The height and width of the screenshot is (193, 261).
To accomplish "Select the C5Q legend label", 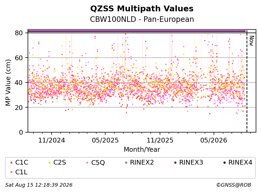I will point(98,162).
